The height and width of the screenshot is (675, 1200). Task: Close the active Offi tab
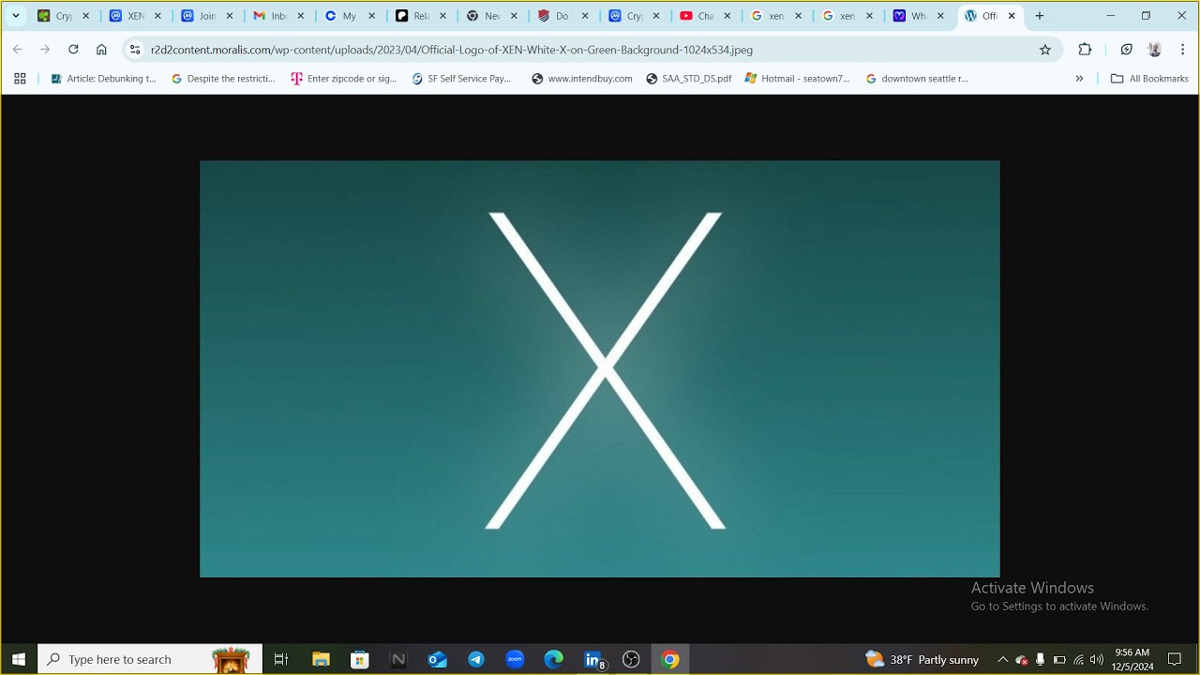tap(1012, 16)
